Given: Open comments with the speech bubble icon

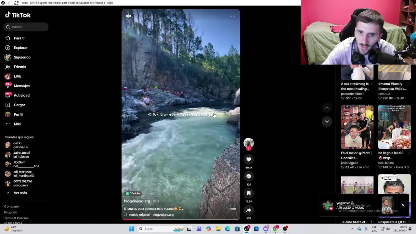Looking at the screenshot, I should (x=249, y=176).
